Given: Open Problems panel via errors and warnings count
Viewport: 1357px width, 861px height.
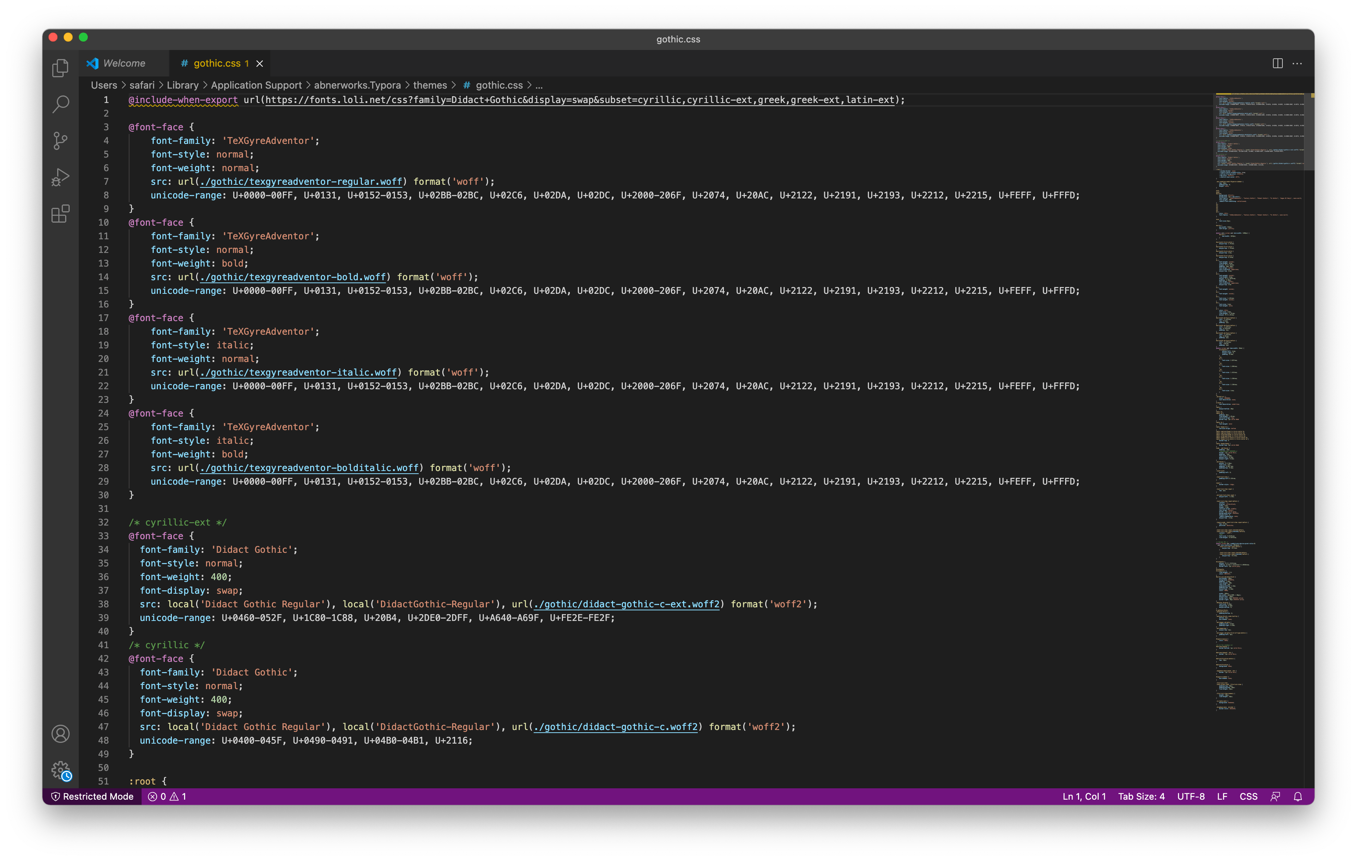Looking at the screenshot, I should pyautogui.click(x=167, y=796).
